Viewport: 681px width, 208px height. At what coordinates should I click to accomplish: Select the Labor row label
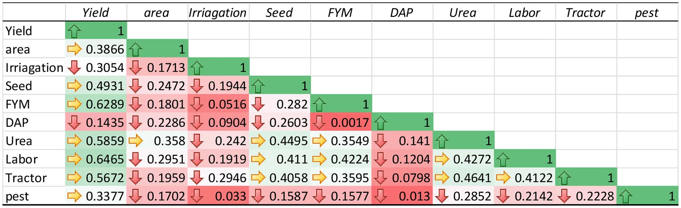point(22,159)
